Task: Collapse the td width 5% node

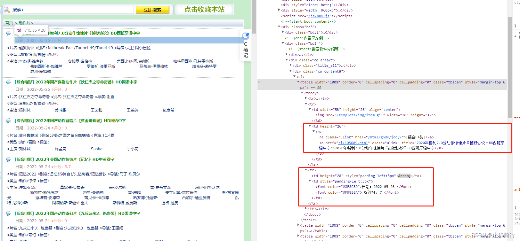Action: pos(310,110)
